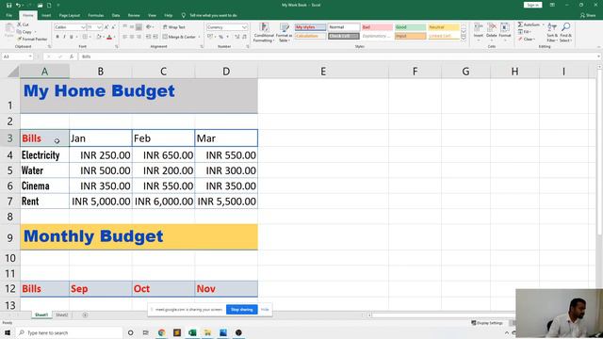Open the Calibri font name dropdown
The image size is (603, 339).
(x=83, y=27)
